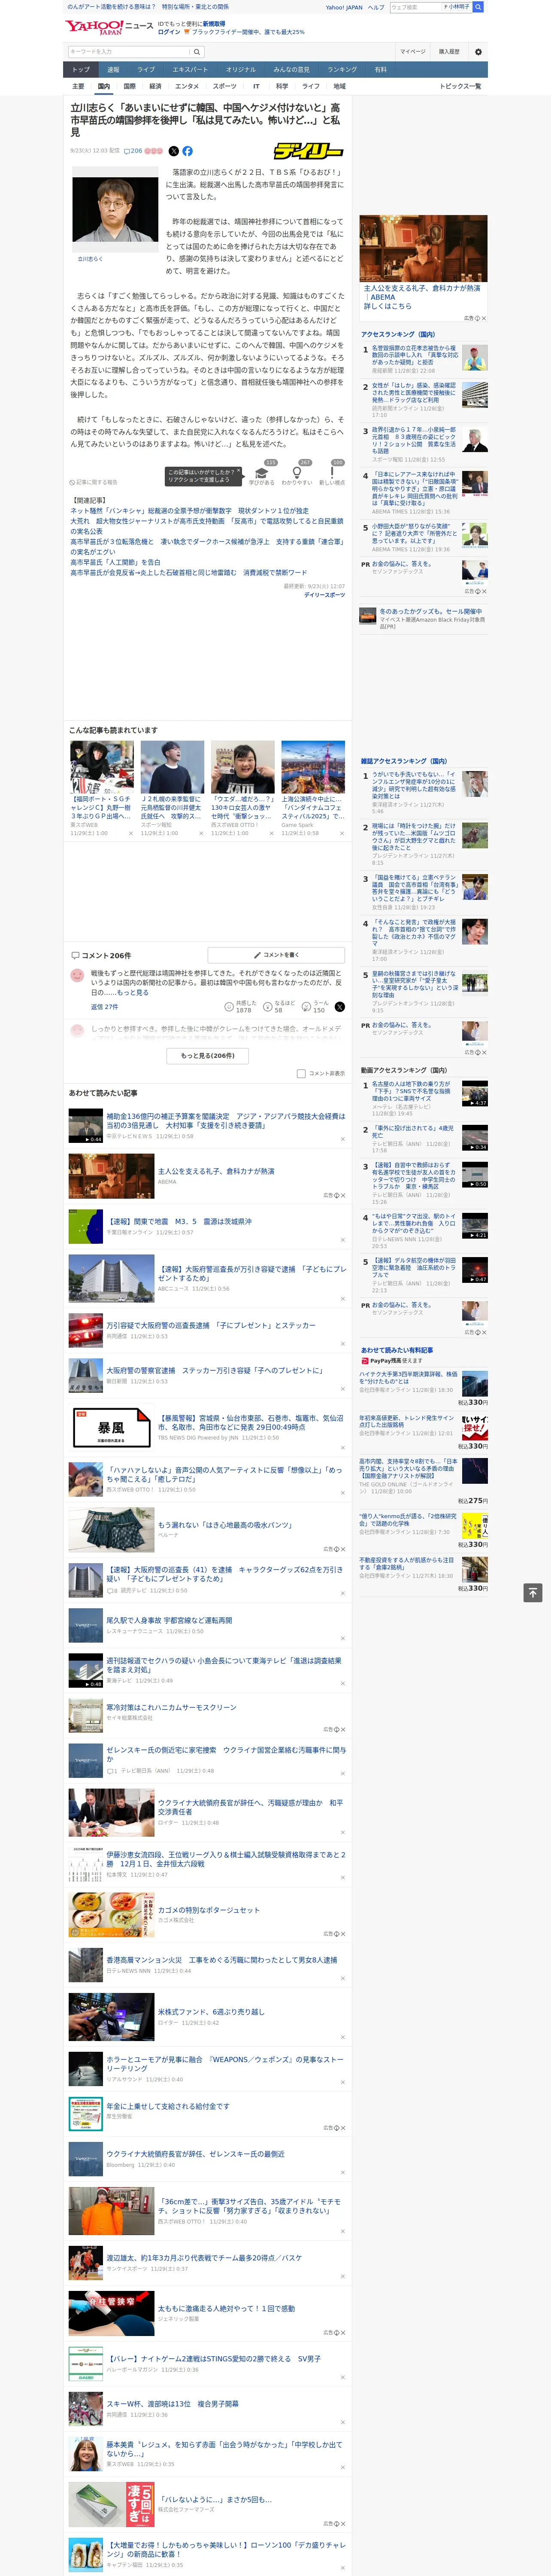Open 香港高層マンション火災 article
551x2576 pixels.
(222, 1960)
